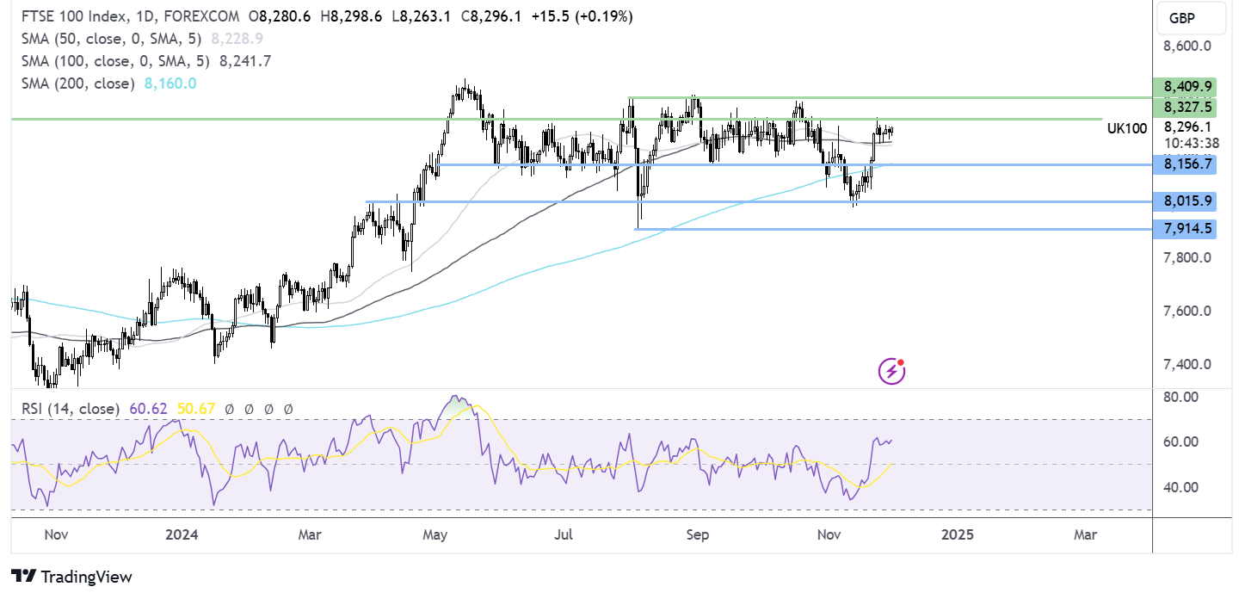
Task: Click the SMA 100 value 8,241.7
Action: click(x=247, y=61)
